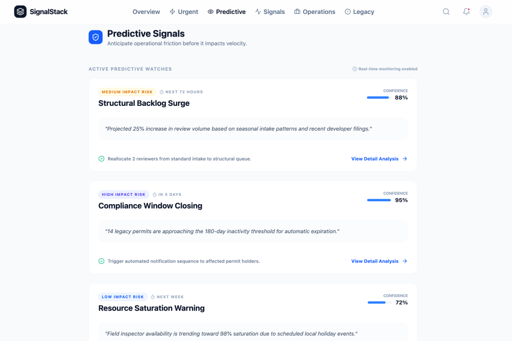Open the search magnifier icon
The width and height of the screenshot is (512, 341).
click(446, 11)
